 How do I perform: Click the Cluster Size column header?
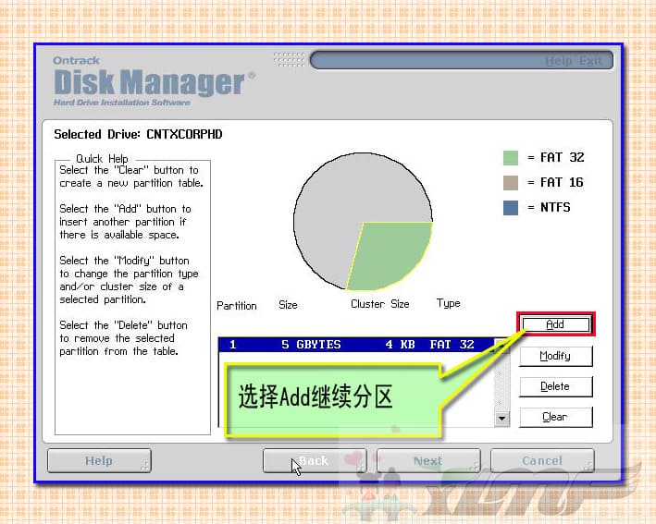pos(380,304)
